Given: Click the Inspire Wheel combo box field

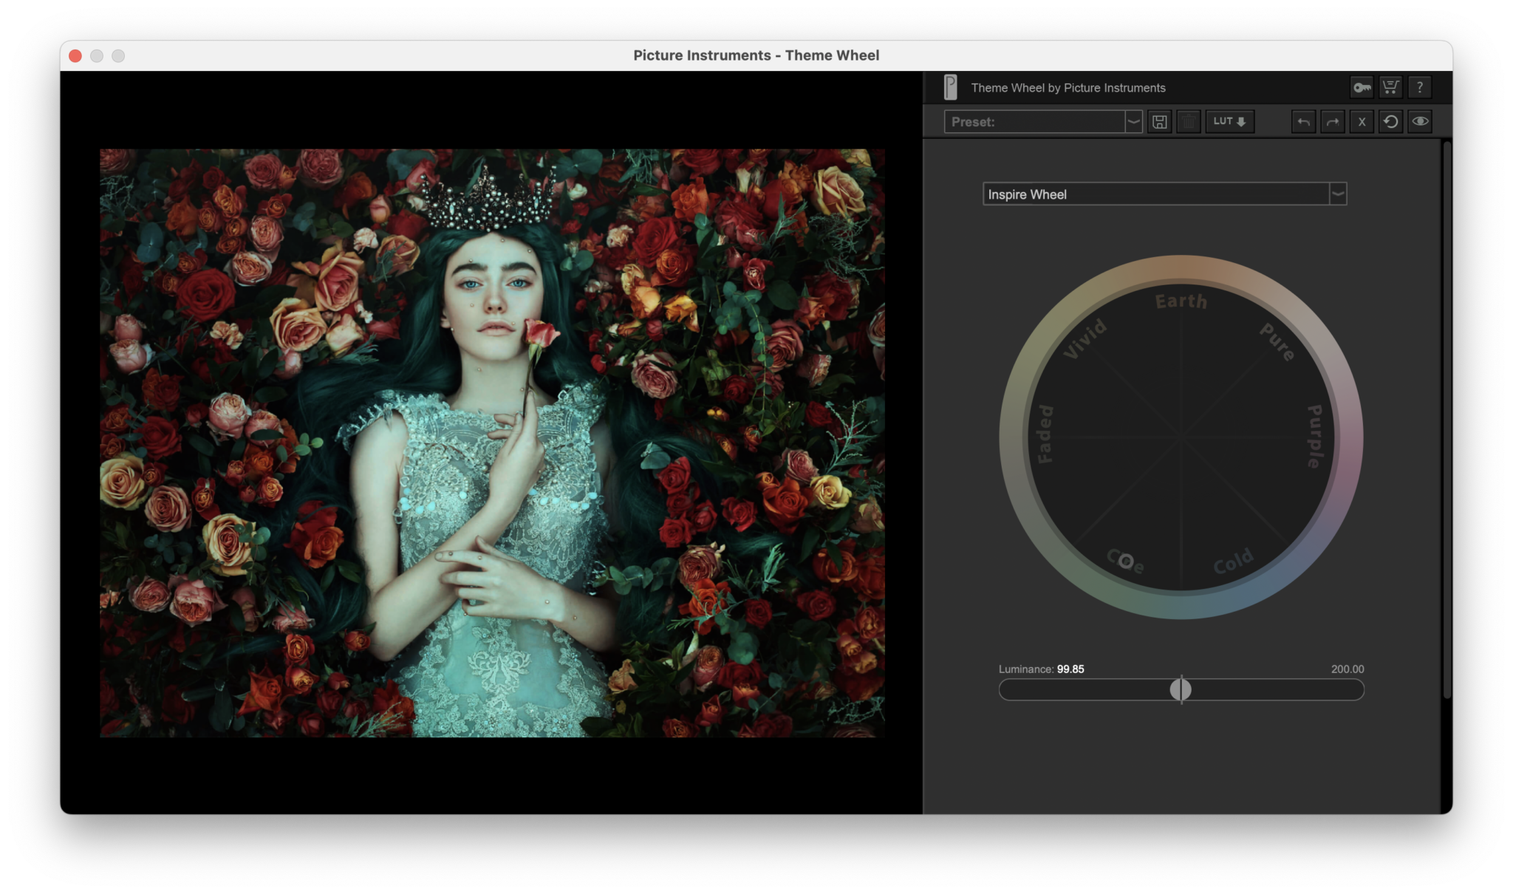Looking at the screenshot, I should [x=1155, y=194].
